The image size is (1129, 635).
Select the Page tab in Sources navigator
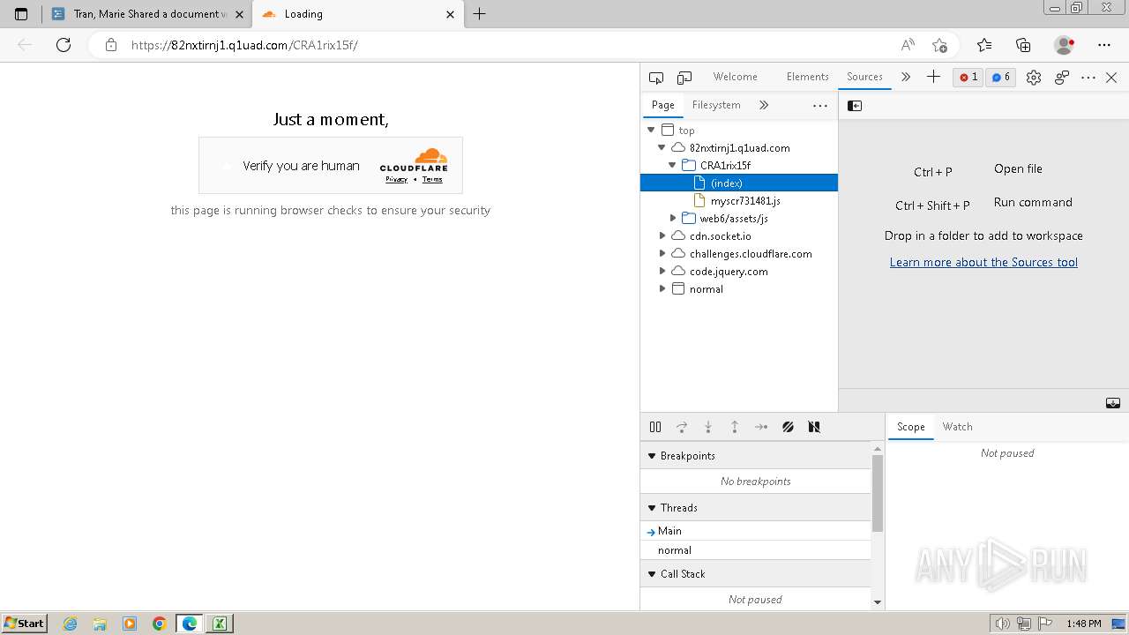click(x=662, y=105)
